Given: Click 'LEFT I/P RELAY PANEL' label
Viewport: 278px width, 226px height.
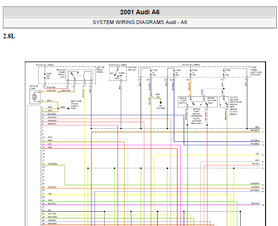Looking at the screenshot, I should point(101,70).
